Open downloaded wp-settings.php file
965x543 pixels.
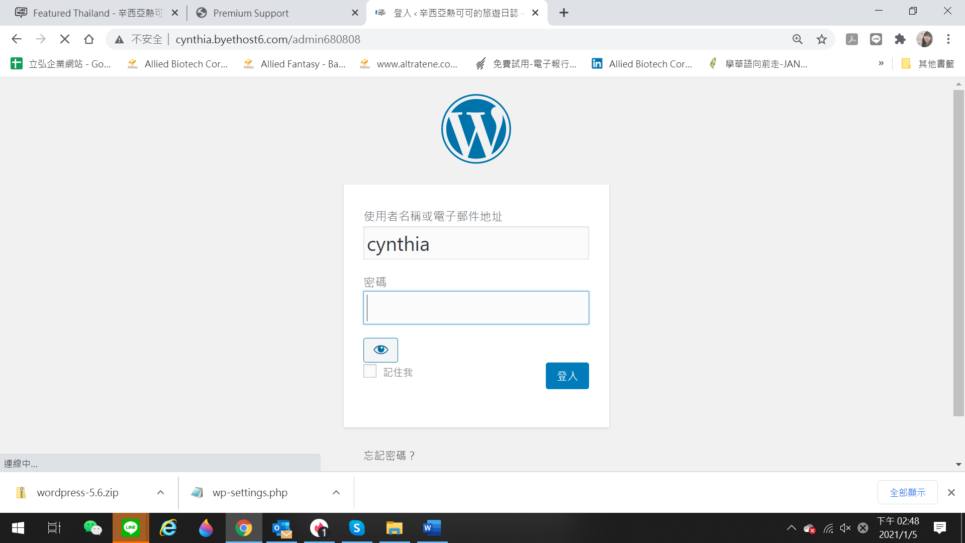(250, 493)
